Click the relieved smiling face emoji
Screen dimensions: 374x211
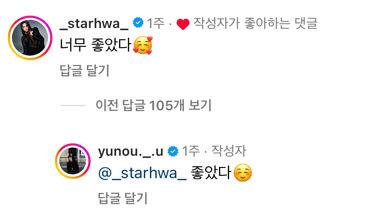[x=243, y=173]
